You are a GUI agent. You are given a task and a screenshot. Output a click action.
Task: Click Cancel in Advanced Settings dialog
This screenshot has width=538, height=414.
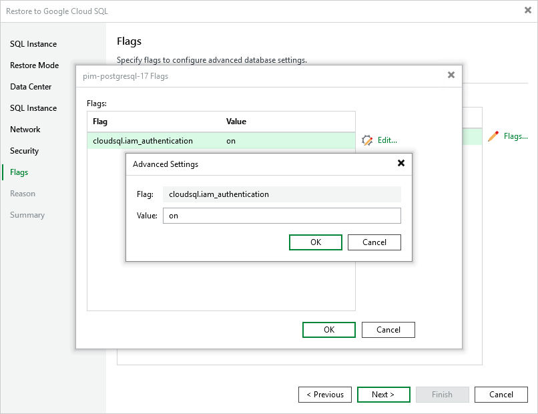374,242
